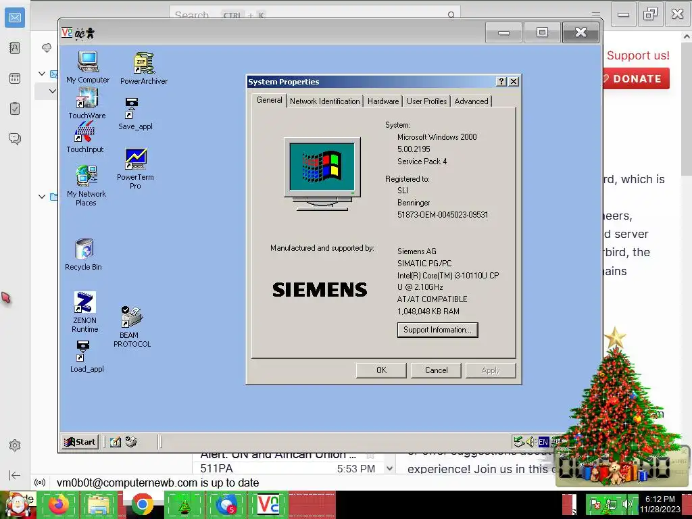Open Tasks in Thunderbird sidebar
The width and height of the screenshot is (692, 519).
(x=15, y=108)
